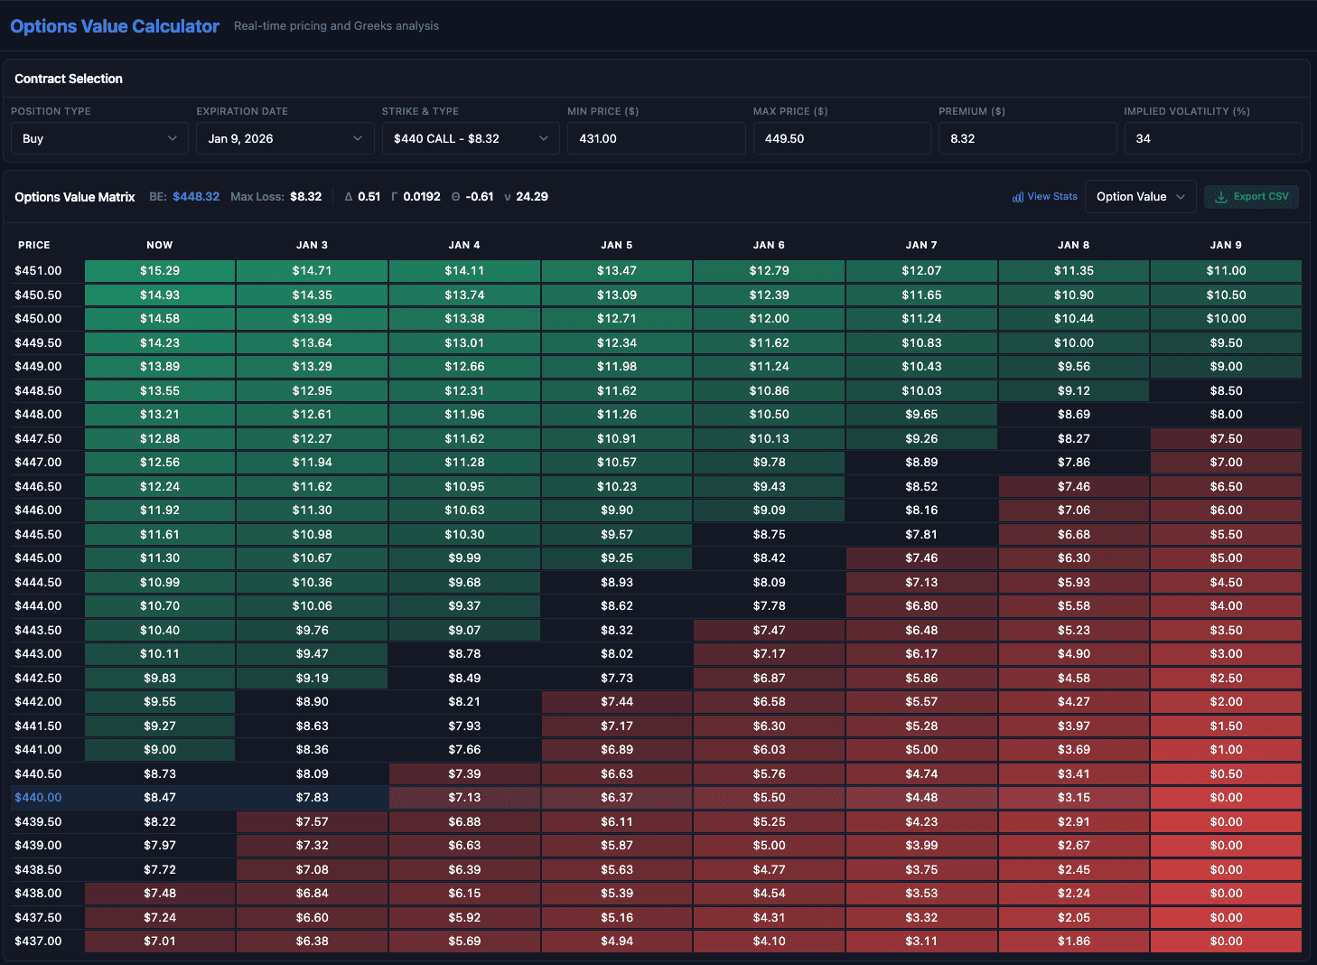The width and height of the screenshot is (1317, 965).
Task: Click the $445.00 price row label
Action: (38, 558)
